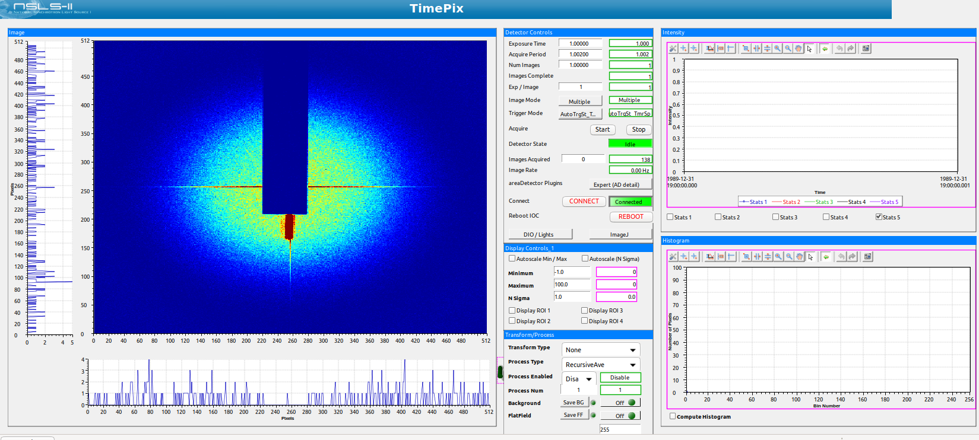Uncheck Stats 5 checkbox

pyautogui.click(x=879, y=217)
